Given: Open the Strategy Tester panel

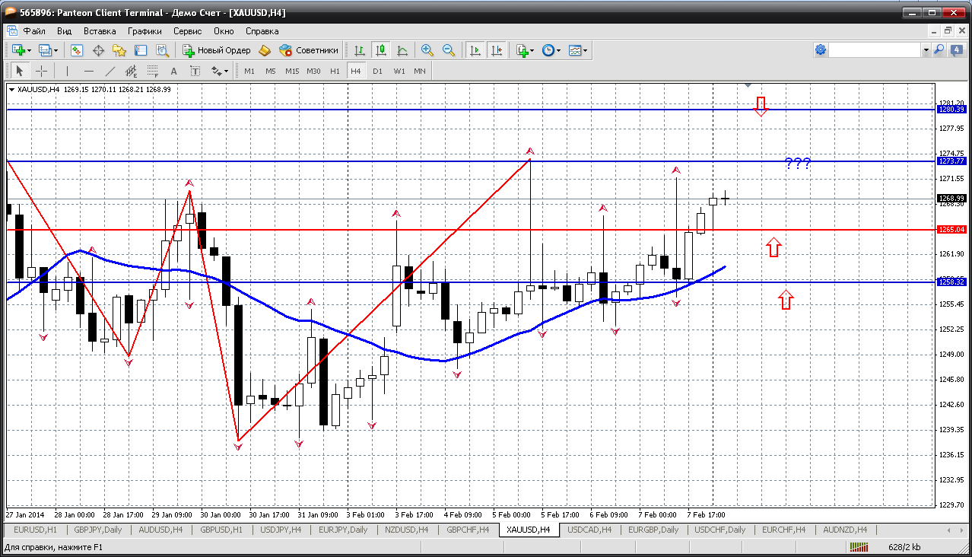Looking at the screenshot, I should coord(162,50).
